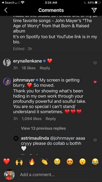The height and width of the screenshot is (182, 102).
Task: Open johnmayer's profile picture
Action: point(7,81)
